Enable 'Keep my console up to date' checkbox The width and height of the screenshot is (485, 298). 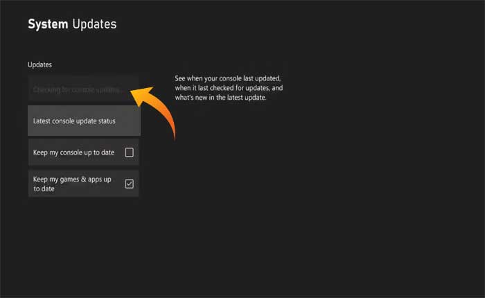click(129, 152)
